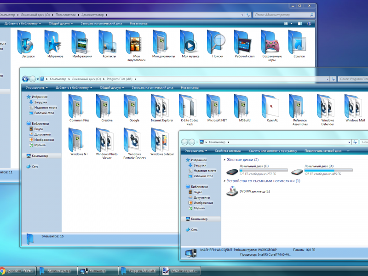This screenshot has width=368, height=276.
Task: Open the Сохраненные игры gamepad folder
Action: point(272,46)
